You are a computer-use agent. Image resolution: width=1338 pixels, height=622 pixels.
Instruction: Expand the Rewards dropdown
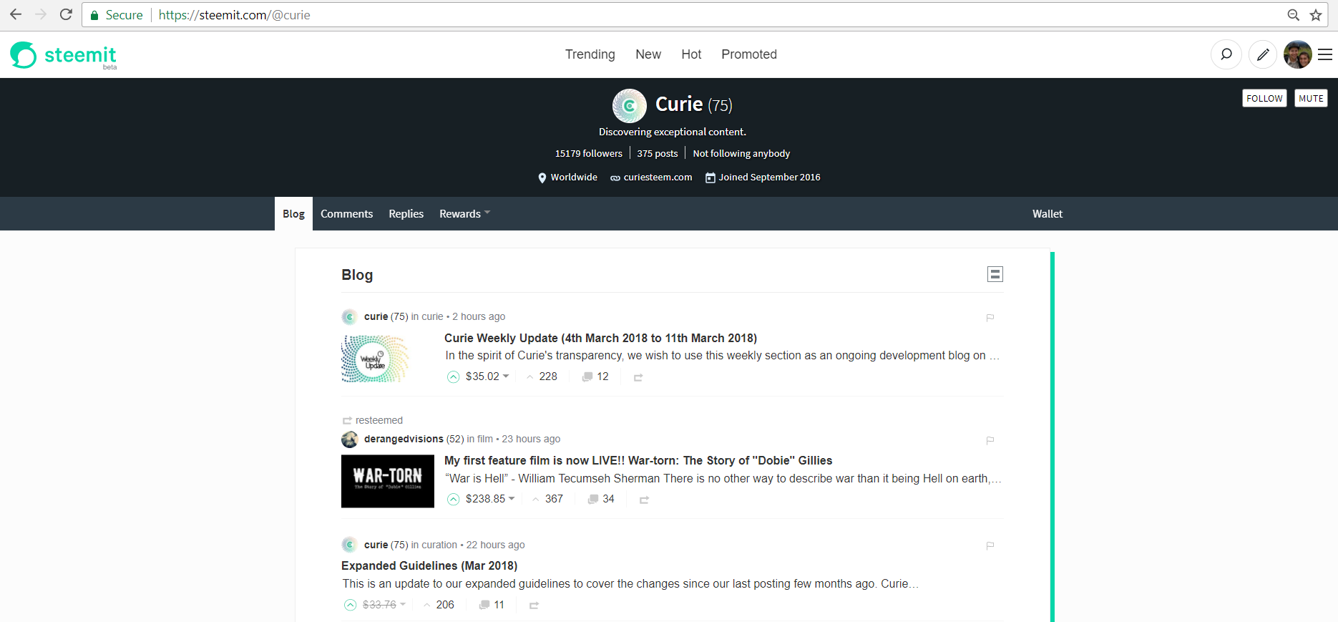(x=464, y=213)
